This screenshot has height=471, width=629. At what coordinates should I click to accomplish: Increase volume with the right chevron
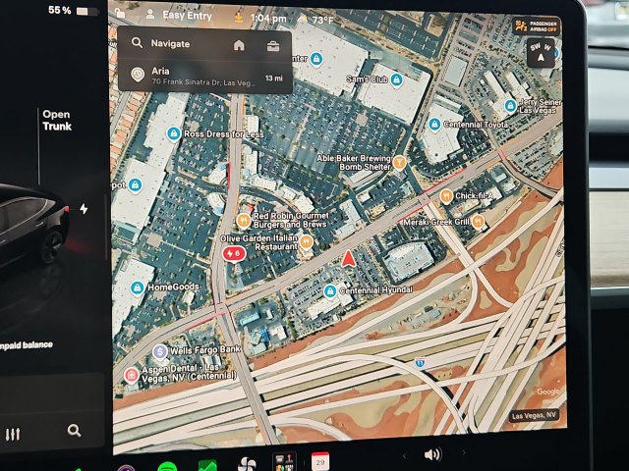coord(463,453)
